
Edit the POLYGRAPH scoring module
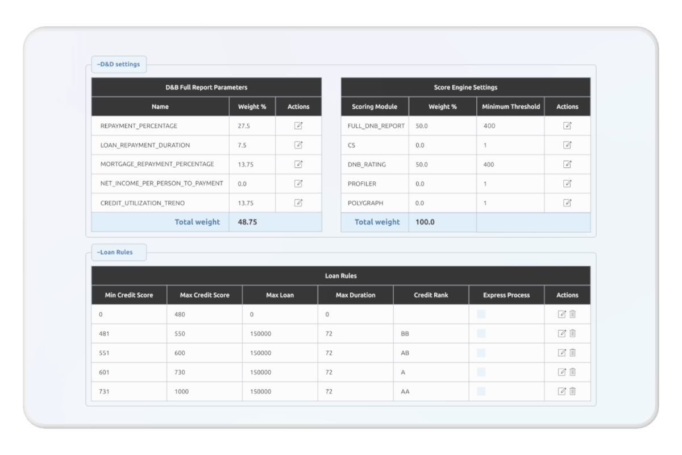[567, 203]
